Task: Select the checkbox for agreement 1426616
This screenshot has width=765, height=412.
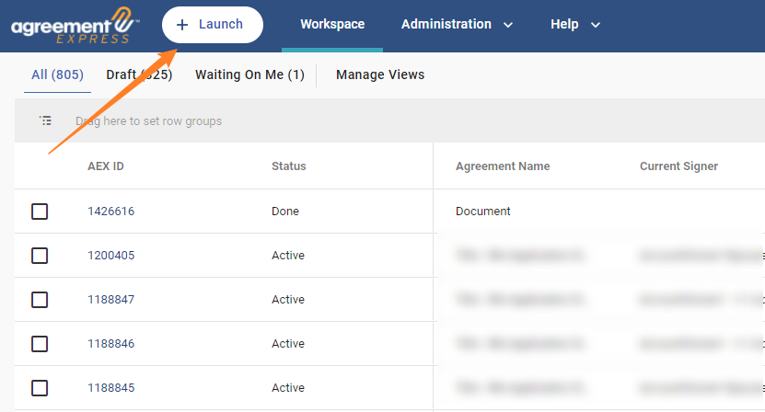Action: (x=40, y=212)
